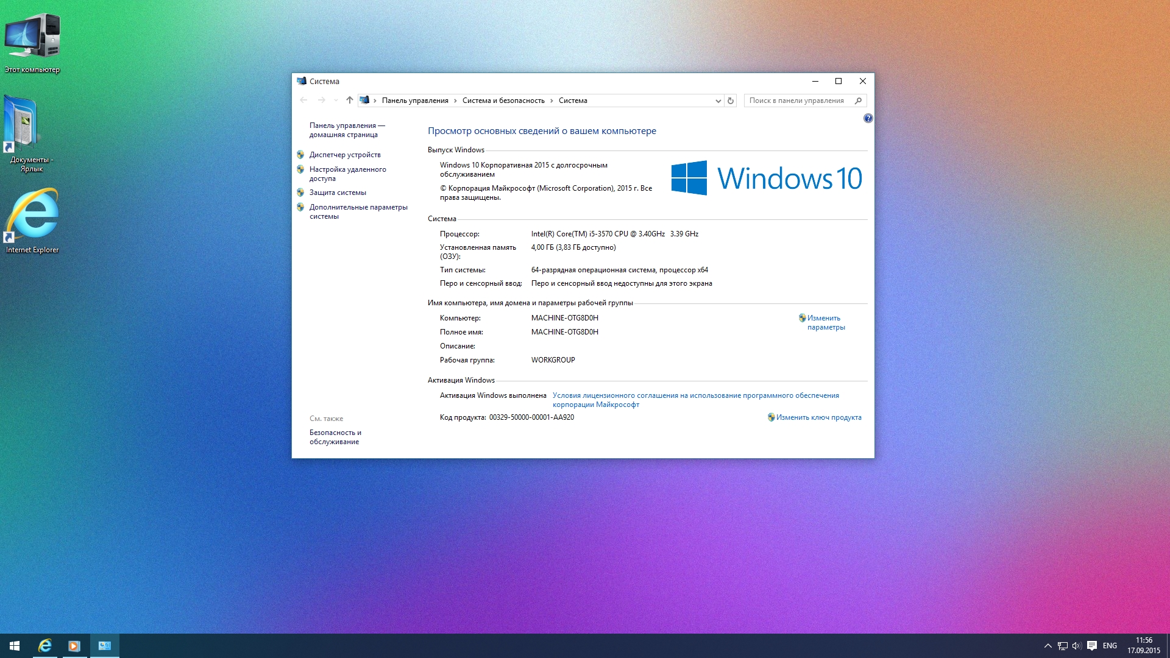1170x658 pixels.
Task: Click Изменить параметры link
Action: click(826, 322)
